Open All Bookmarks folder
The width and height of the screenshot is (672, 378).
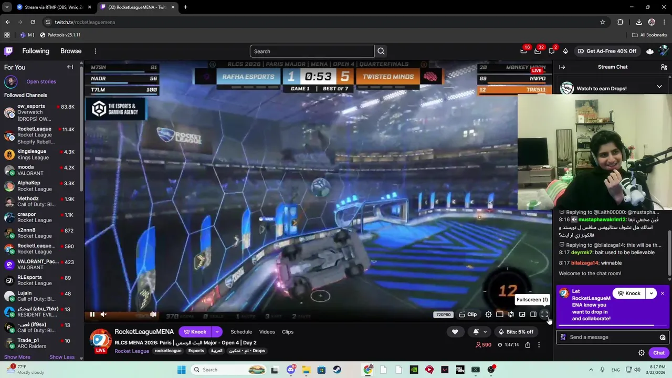[649, 35]
